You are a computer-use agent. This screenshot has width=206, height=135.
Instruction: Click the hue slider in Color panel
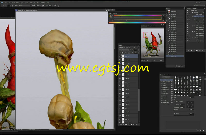138,16
